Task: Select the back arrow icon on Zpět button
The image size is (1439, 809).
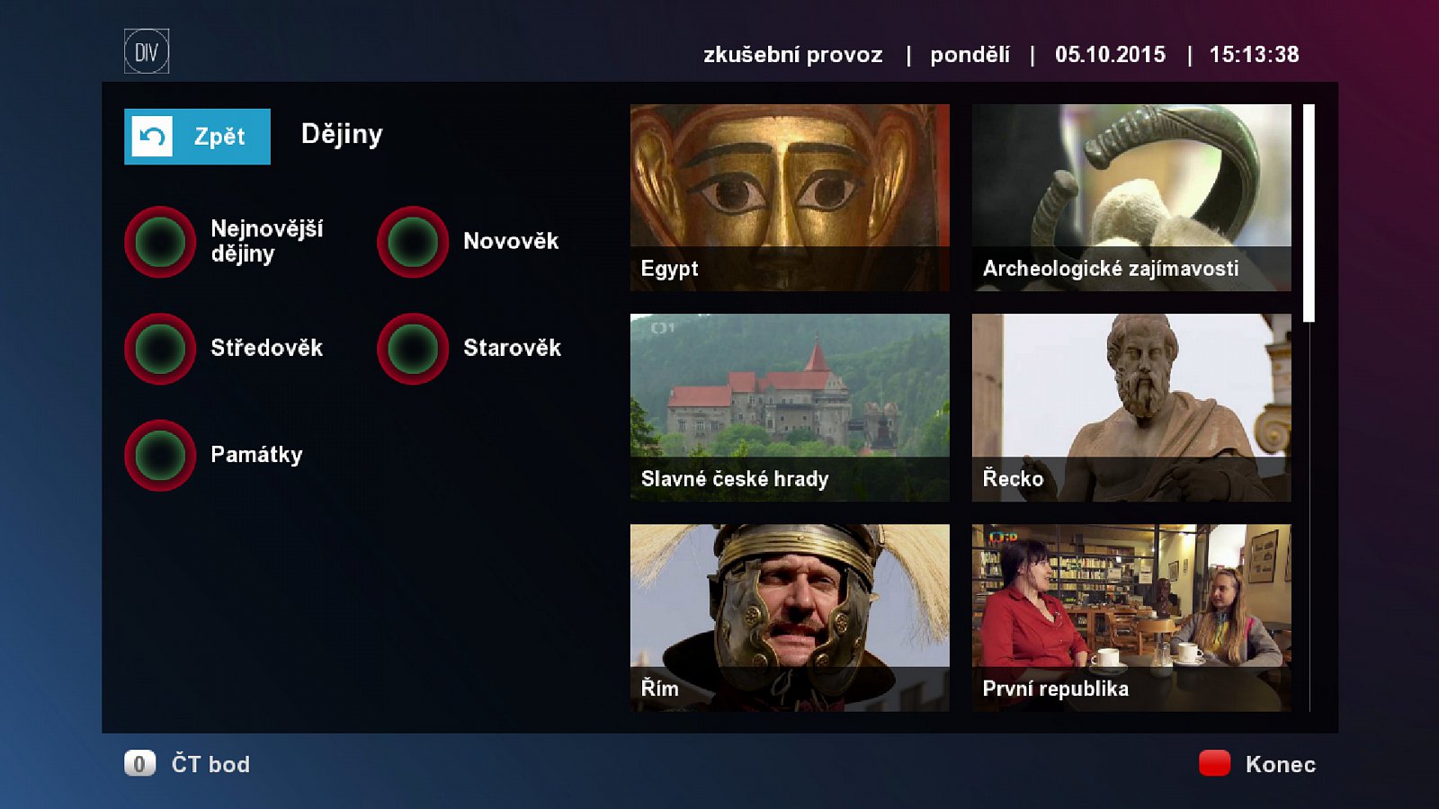Action: click(151, 136)
